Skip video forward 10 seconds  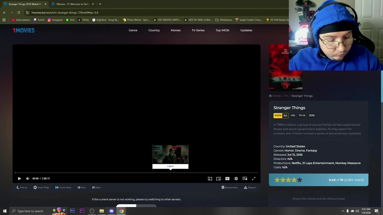[218, 179]
